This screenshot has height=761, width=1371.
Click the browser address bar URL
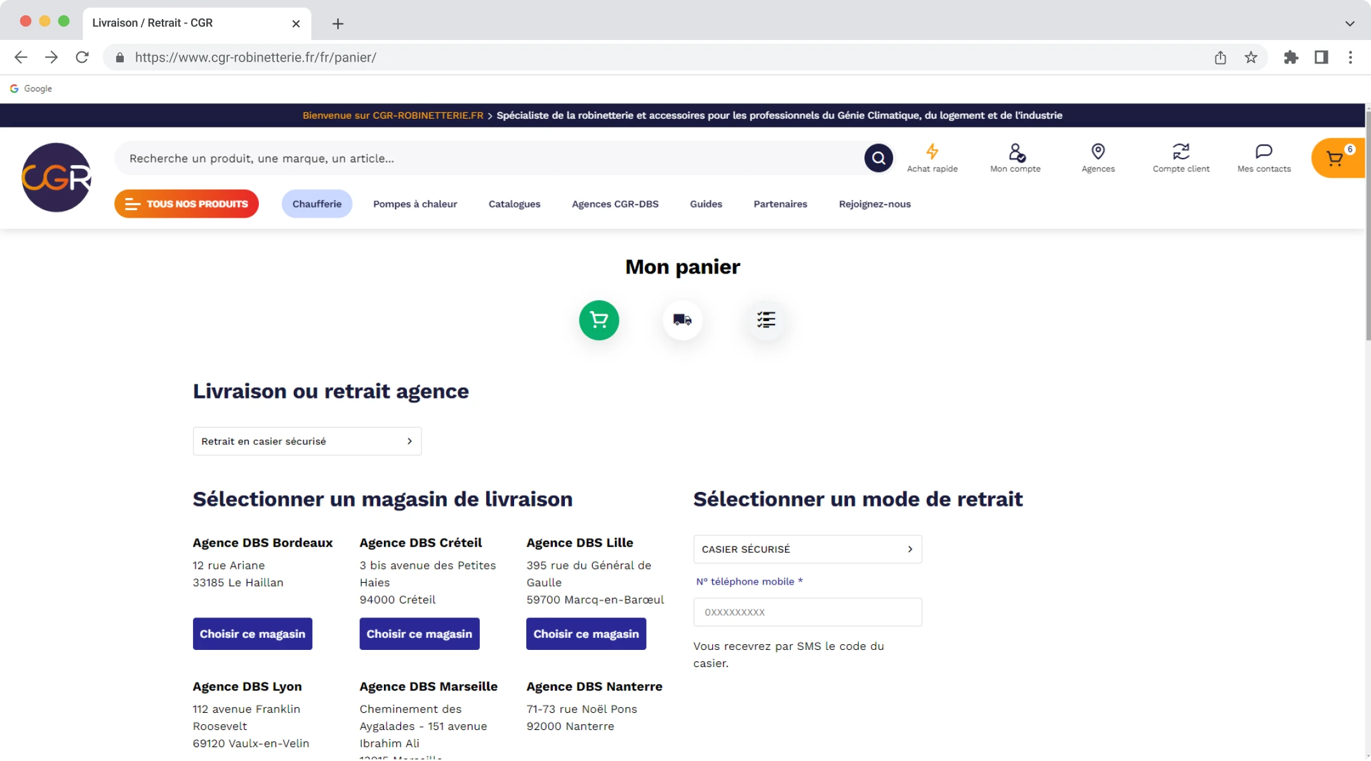click(x=255, y=58)
